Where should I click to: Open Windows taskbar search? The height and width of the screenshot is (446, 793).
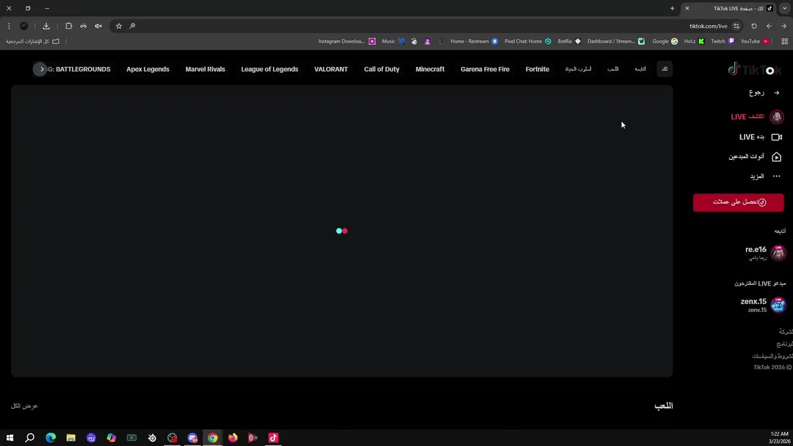[30, 438]
